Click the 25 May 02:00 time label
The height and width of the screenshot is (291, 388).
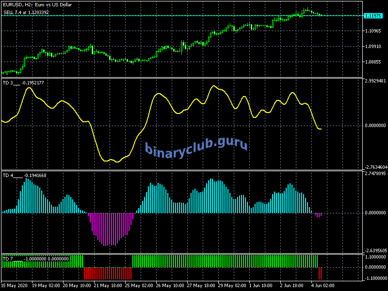tap(140, 286)
